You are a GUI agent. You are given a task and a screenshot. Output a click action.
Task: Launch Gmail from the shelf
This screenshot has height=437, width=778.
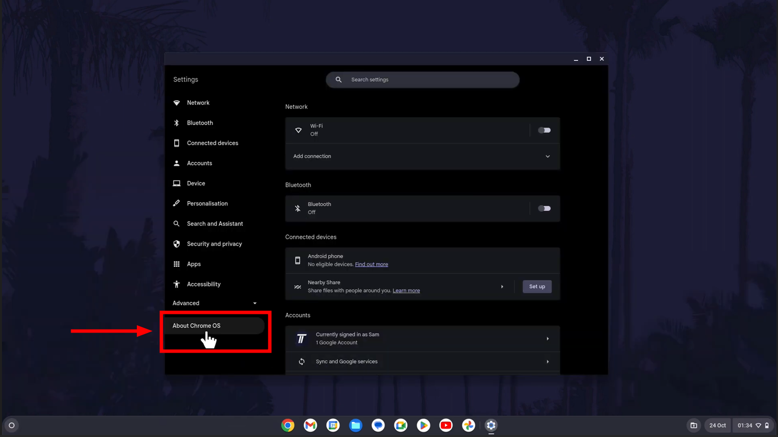(311, 425)
